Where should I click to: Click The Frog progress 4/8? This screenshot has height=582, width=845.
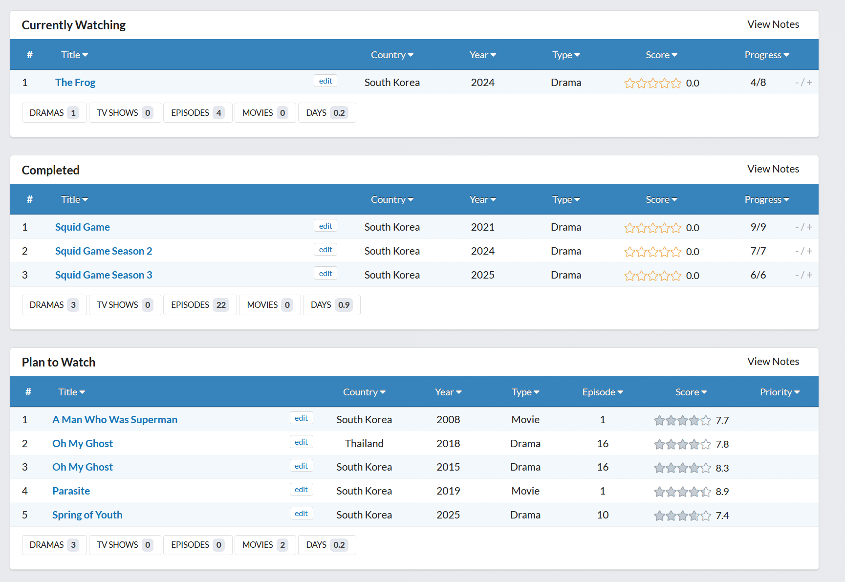coord(758,83)
